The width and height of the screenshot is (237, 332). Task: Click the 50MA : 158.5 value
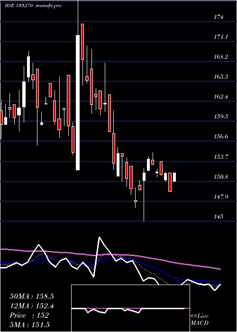pyautogui.click(x=32, y=296)
